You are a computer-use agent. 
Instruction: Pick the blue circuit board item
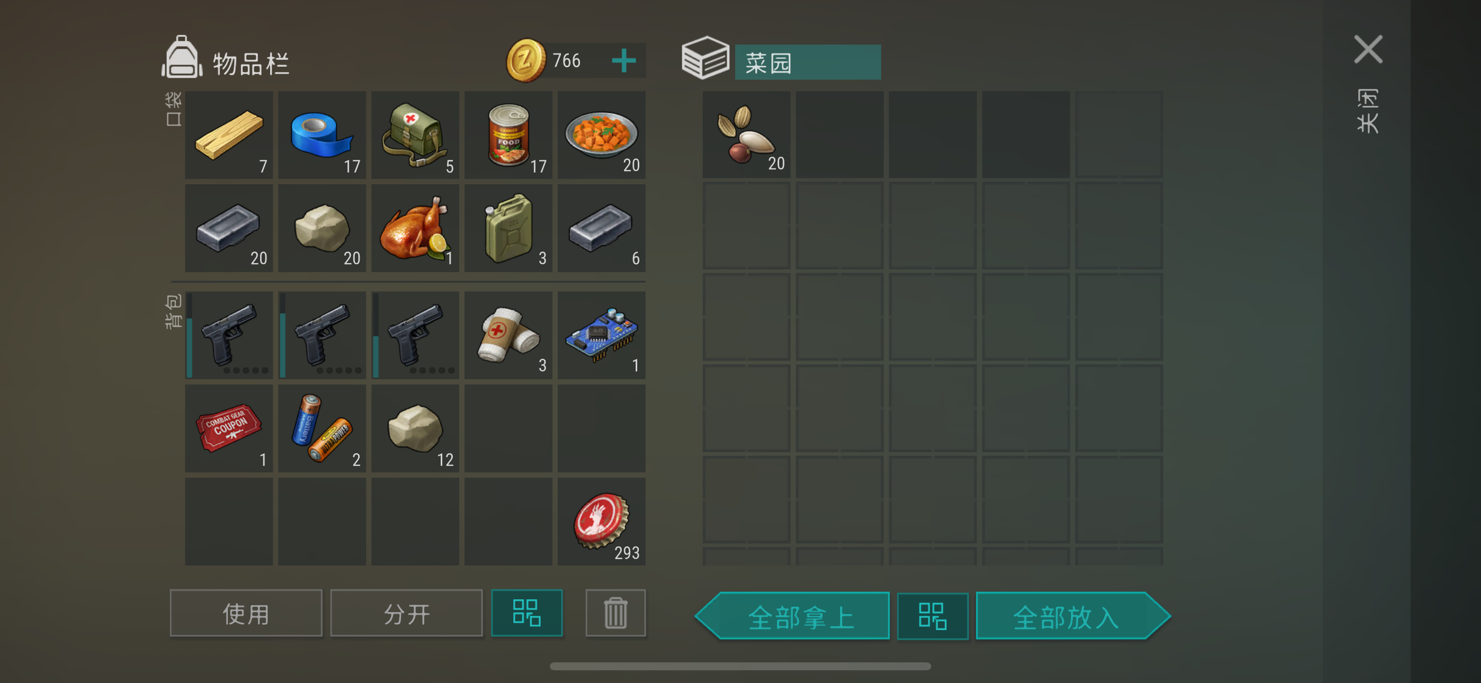[601, 335]
